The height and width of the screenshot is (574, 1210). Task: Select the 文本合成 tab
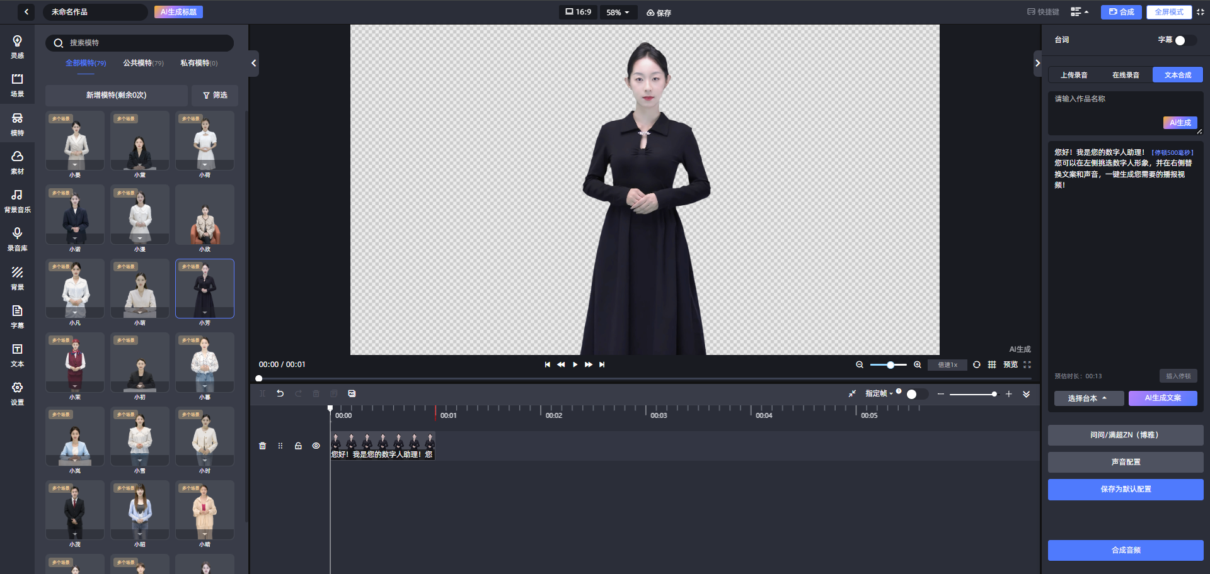pyautogui.click(x=1178, y=75)
